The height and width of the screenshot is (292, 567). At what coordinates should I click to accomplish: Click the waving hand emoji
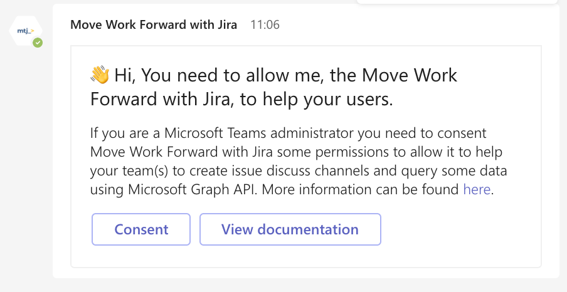pyautogui.click(x=100, y=75)
